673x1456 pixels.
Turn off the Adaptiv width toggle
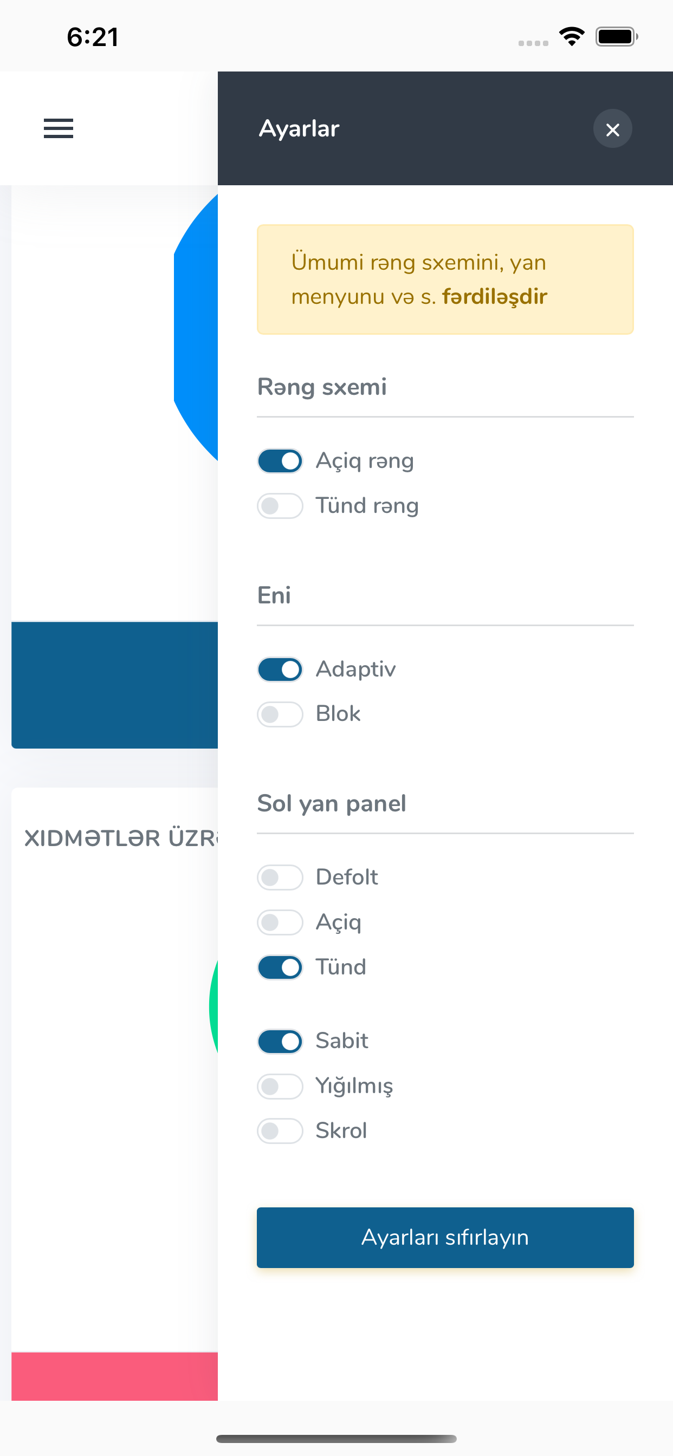click(280, 670)
